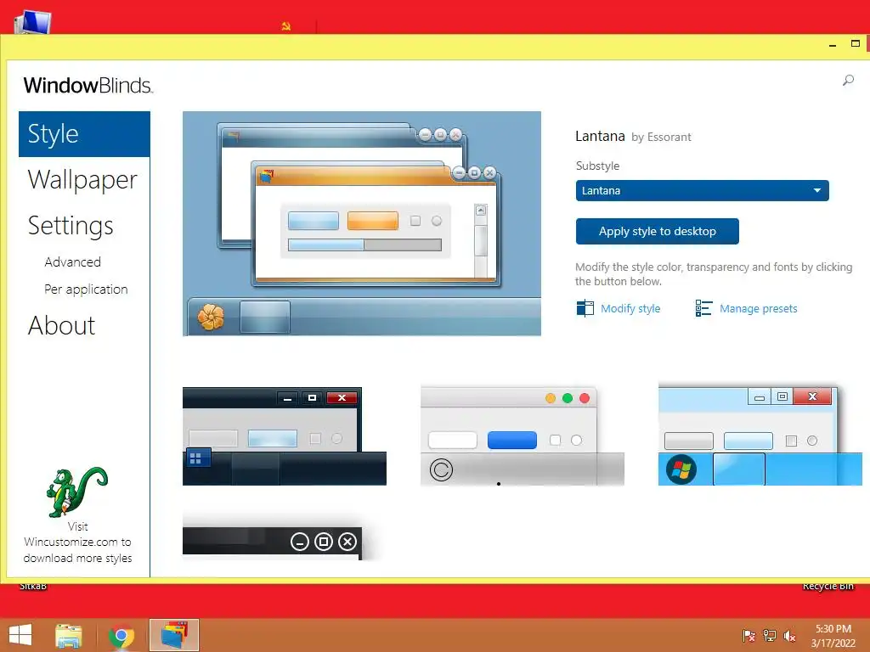Open the network status tray icon
Screen dimensions: 870x652
click(770, 636)
